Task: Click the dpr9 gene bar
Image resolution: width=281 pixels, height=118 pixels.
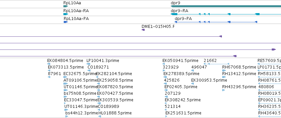Action: coord(226,6)
